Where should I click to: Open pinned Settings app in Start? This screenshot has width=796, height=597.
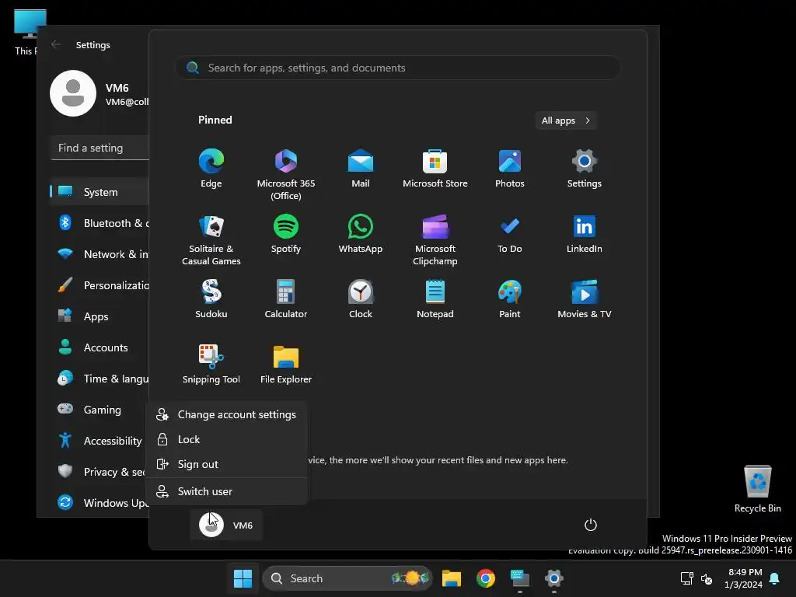pyautogui.click(x=585, y=169)
